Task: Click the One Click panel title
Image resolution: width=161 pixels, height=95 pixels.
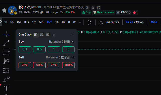Action: tap(25, 35)
